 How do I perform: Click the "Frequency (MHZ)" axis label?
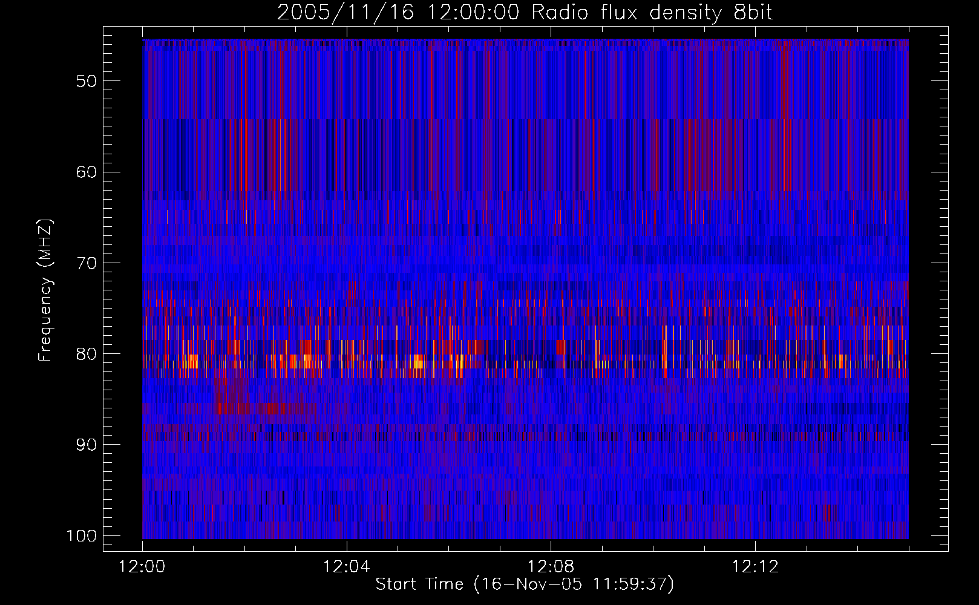point(45,290)
